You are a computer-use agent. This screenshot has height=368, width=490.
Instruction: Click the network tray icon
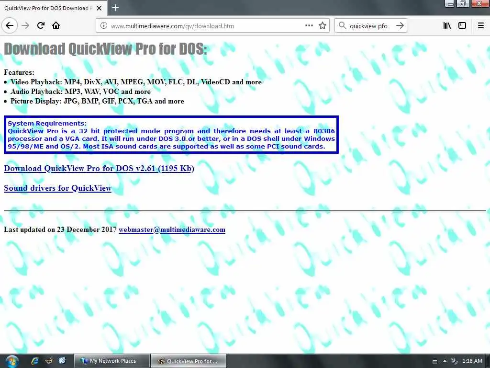pos(454,361)
